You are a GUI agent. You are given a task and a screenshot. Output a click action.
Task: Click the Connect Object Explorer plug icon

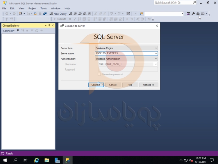18,31
